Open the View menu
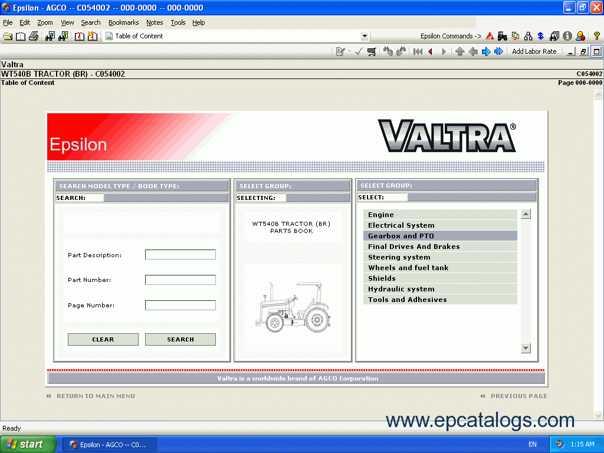The height and width of the screenshot is (453, 604). [67, 22]
